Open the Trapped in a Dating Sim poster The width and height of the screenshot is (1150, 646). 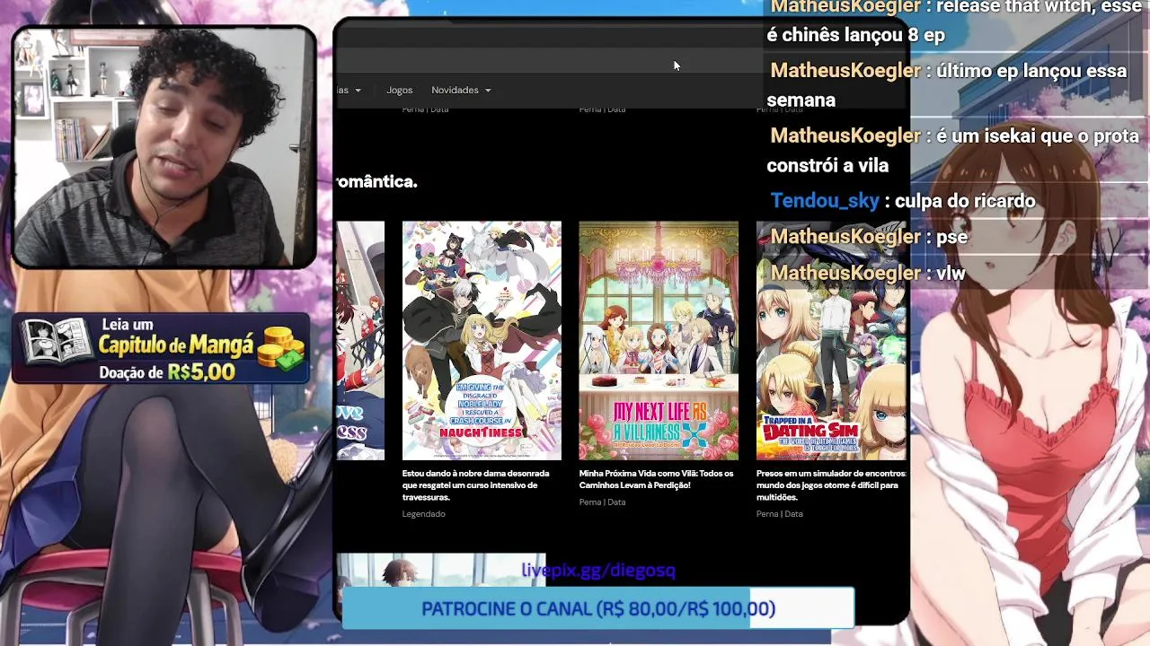coord(832,340)
